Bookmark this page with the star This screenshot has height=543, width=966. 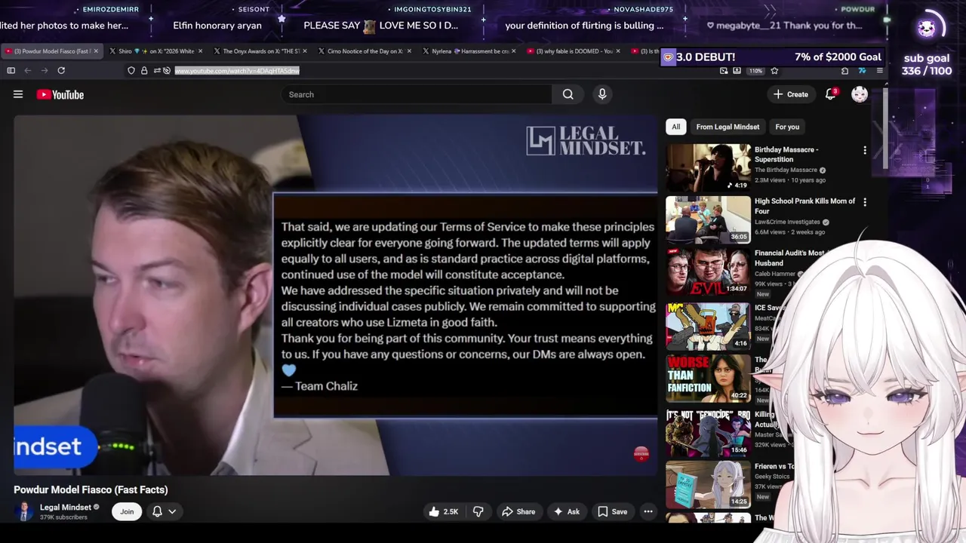[774, 70]
